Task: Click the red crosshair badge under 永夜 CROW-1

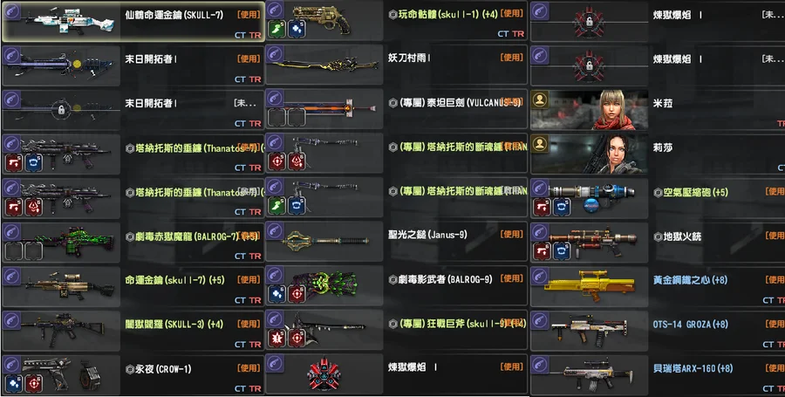Action: [x=33, y=383]
